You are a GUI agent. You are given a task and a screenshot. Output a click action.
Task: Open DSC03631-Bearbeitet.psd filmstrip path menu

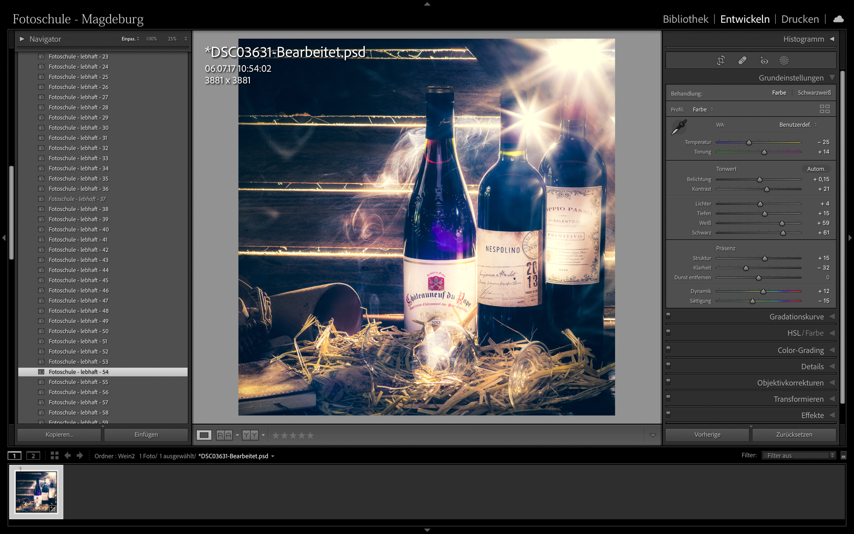coord(236,456)
